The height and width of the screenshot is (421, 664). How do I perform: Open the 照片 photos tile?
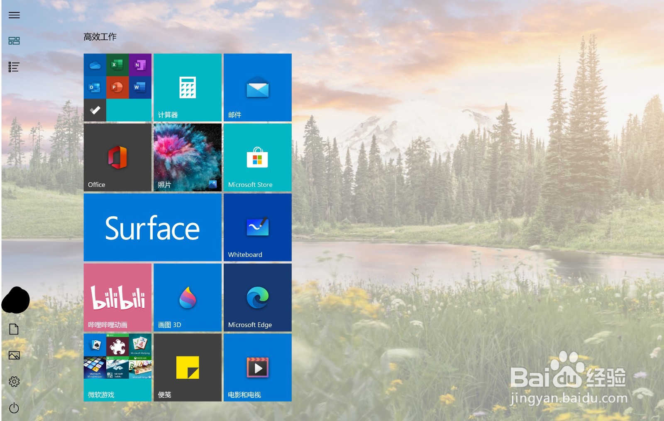(188, 157)
